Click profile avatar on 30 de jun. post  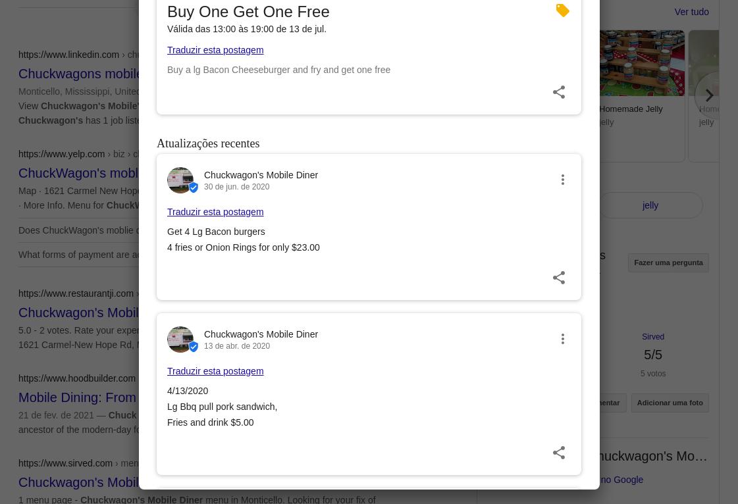[x=180, y=180]
